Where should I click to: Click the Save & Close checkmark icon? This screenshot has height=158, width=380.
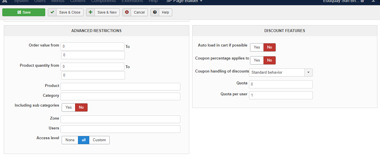pyautogui.click(x=52, y=12)
